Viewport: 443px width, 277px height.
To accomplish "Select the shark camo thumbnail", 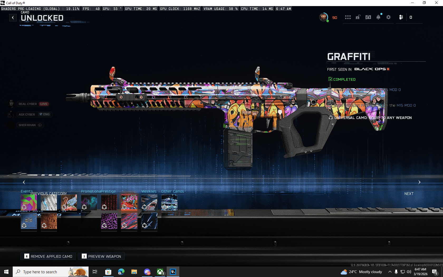I will [149, 202].
